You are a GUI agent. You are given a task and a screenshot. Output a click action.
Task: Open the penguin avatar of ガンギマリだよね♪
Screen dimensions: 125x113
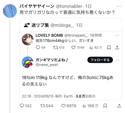pos(27,62)
